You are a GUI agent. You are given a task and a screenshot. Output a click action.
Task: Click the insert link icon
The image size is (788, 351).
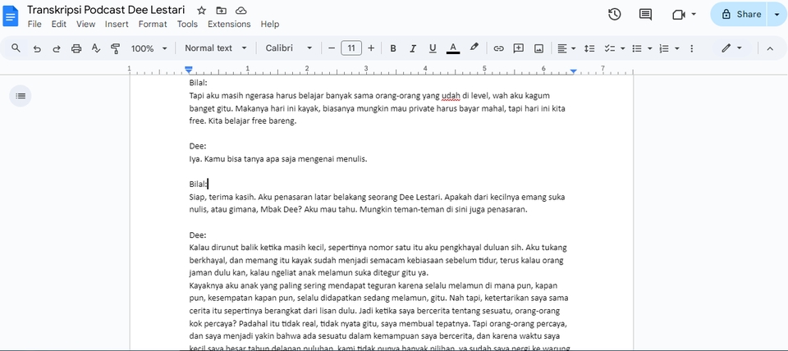[x=498, y=48]
